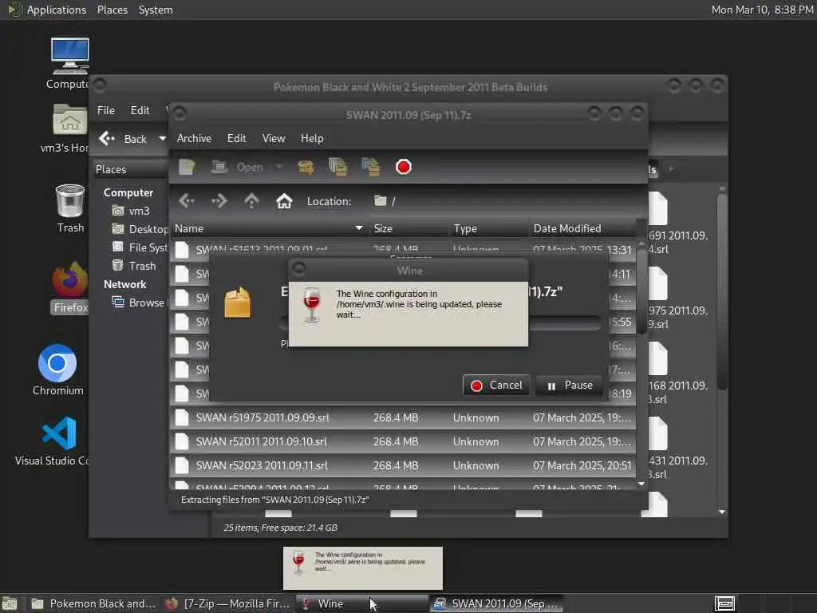
Task: Open the System panel menu
Action: pos(156,10)
